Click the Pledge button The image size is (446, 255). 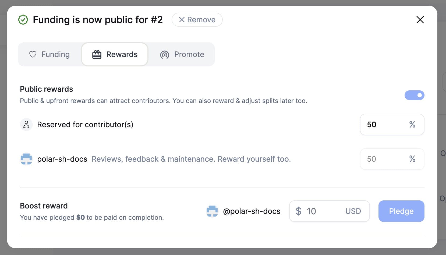(x=401, y=211)
